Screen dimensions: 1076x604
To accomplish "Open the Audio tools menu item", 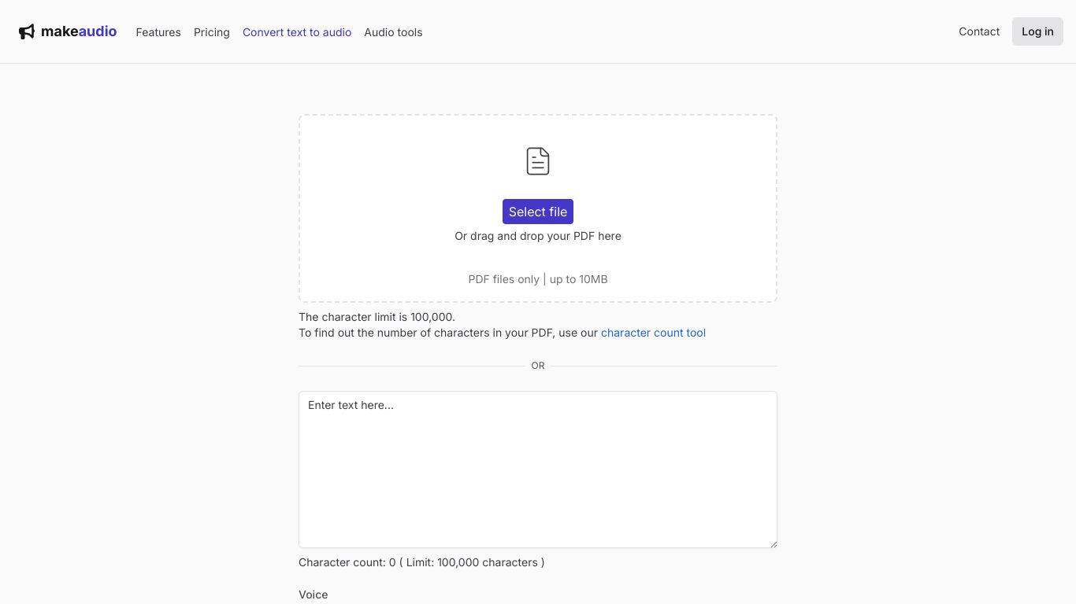I will 393,32.
